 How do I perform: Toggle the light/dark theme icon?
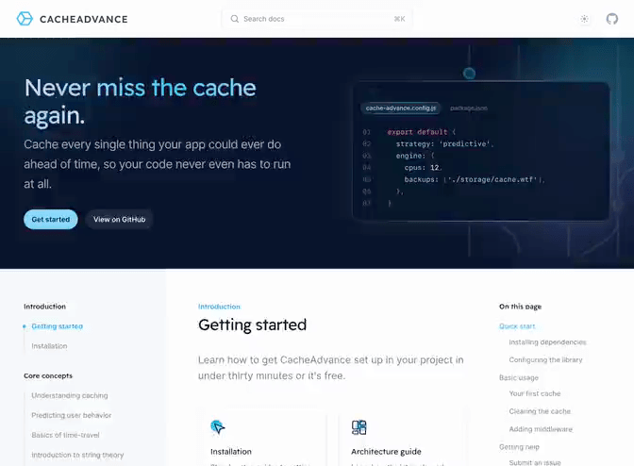[584, 19]
